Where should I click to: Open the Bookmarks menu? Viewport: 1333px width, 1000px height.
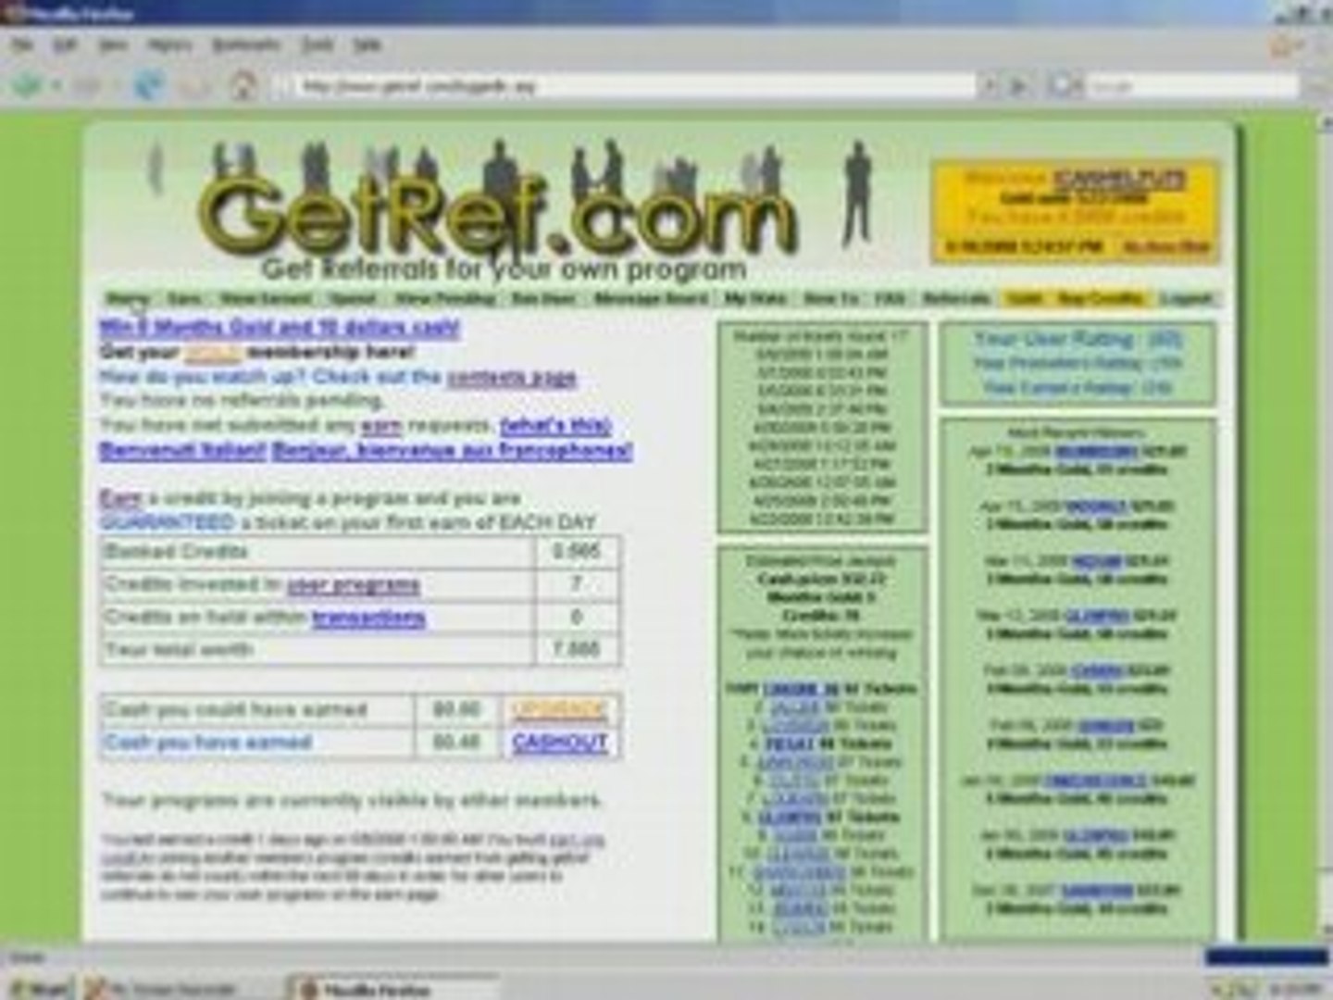pyautogui.click(x=245, y=44)
